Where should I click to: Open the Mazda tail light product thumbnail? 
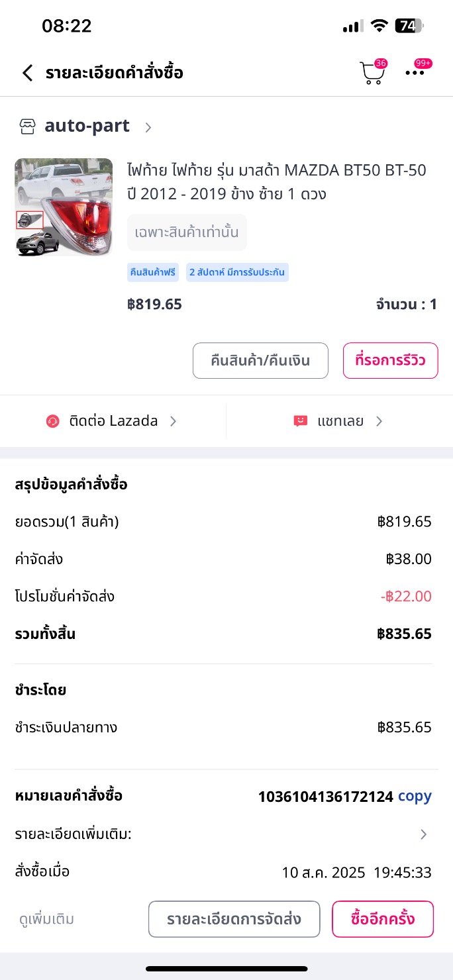(x=64, y=207)
